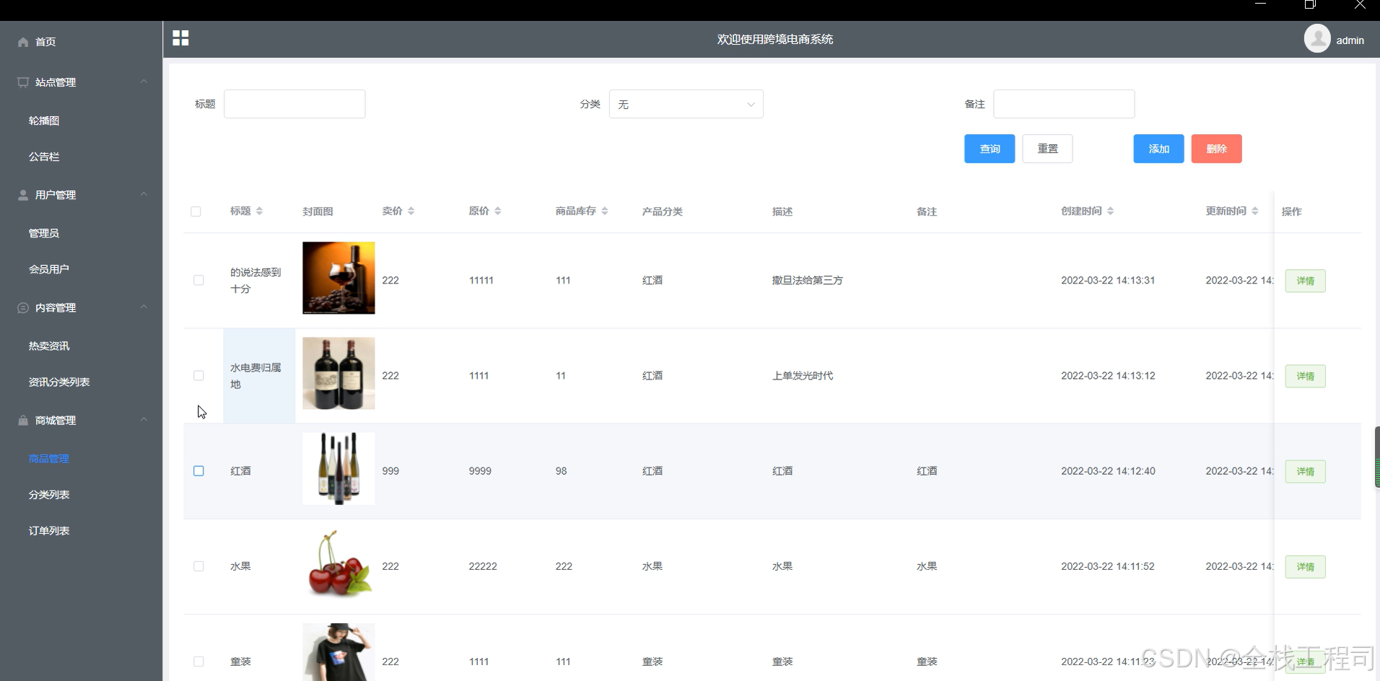Sort table by 更新时间 column arrows

[x=1254, y=211]
